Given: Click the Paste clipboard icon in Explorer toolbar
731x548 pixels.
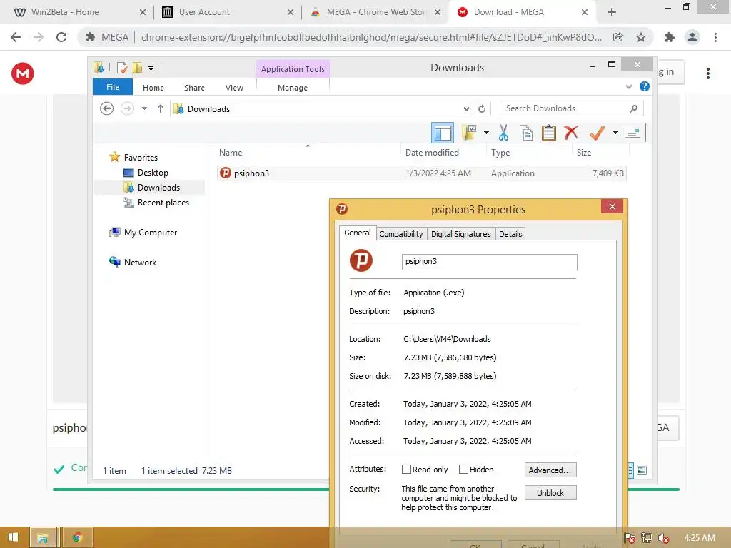Looking at the screenshot, I should [549, 133].
